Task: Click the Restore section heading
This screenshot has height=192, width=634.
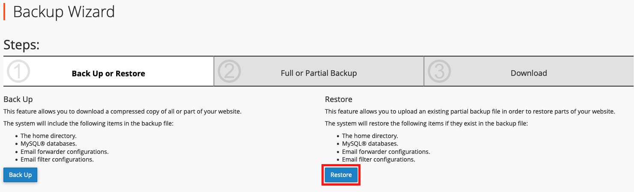Action: [339, 99]
